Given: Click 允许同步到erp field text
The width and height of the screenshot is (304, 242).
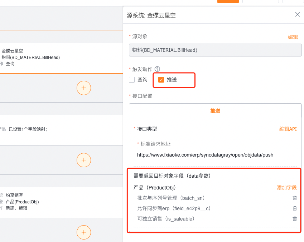Looking at the screenshot, I should (x=174, y=208).
